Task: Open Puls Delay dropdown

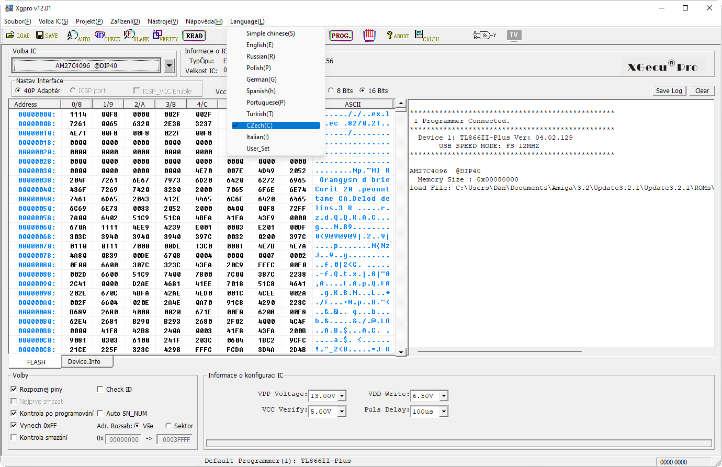Action: [444, 412]
